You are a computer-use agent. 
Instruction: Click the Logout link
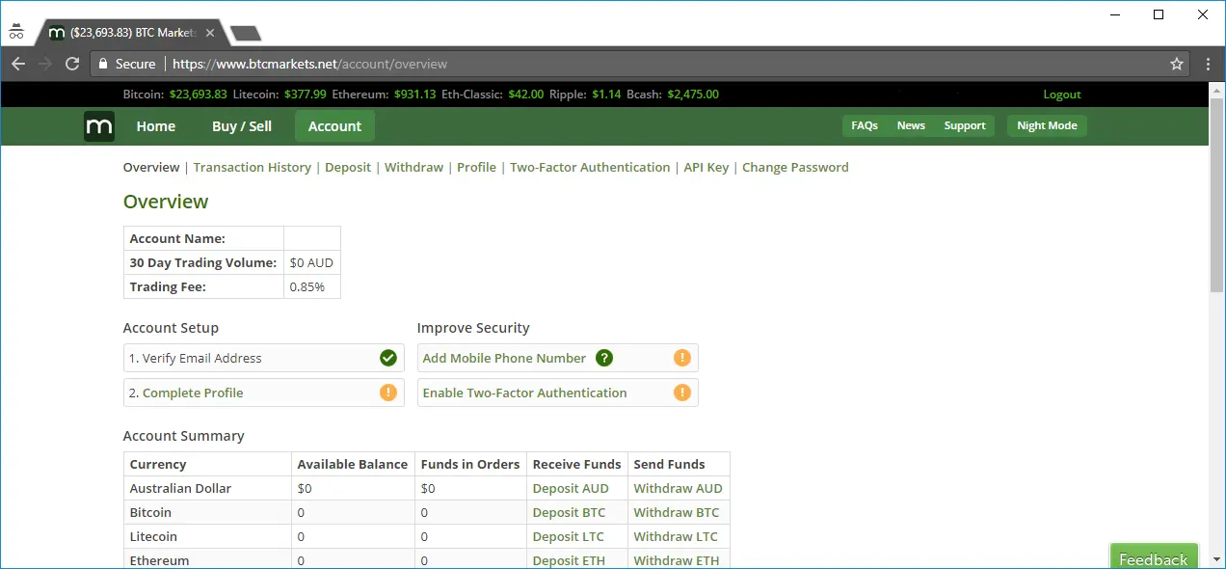(x=1062, y=95)
